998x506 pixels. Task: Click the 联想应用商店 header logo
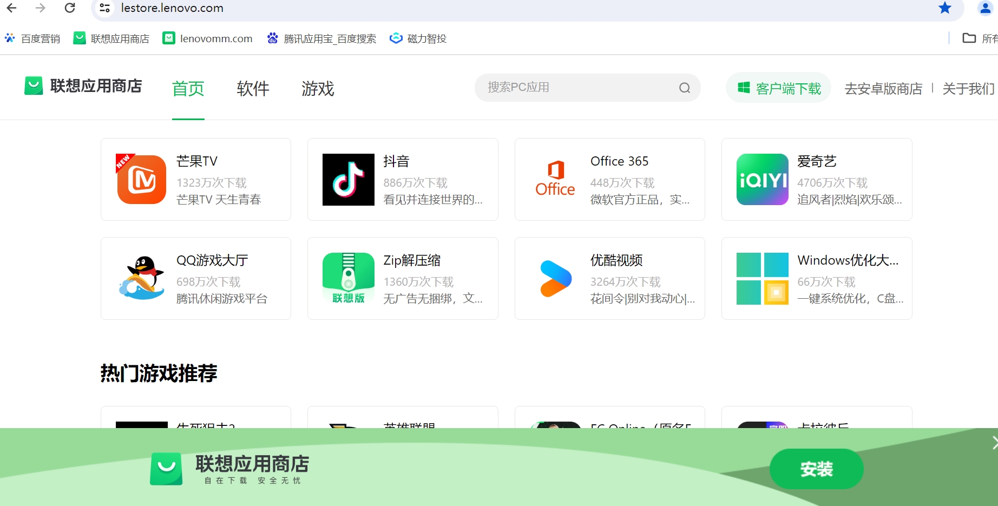point(83,86)
